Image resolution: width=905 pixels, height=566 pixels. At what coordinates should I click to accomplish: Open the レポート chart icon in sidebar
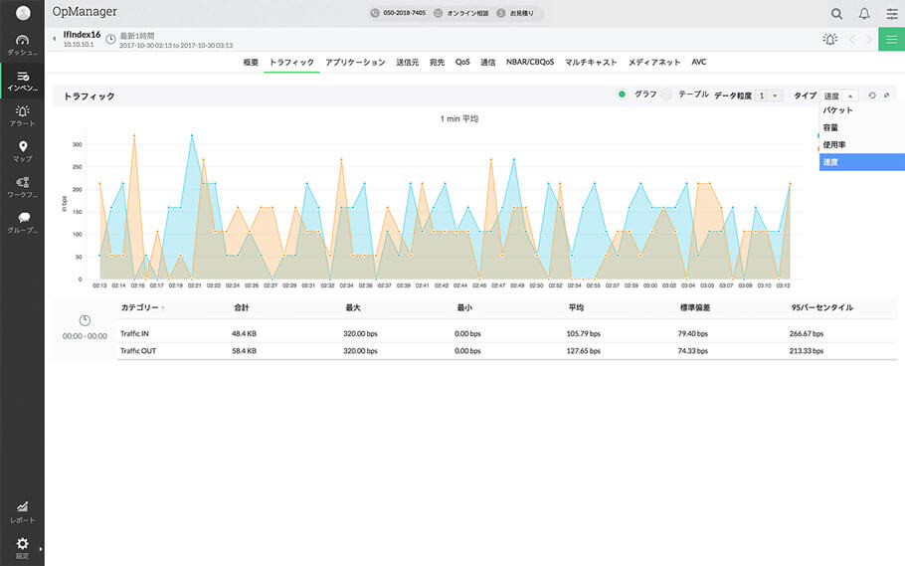pos(22,508)
